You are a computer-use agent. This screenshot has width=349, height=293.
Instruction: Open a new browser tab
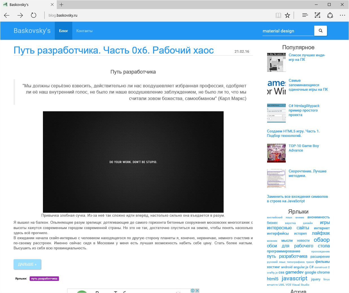(x=61, y=5)
